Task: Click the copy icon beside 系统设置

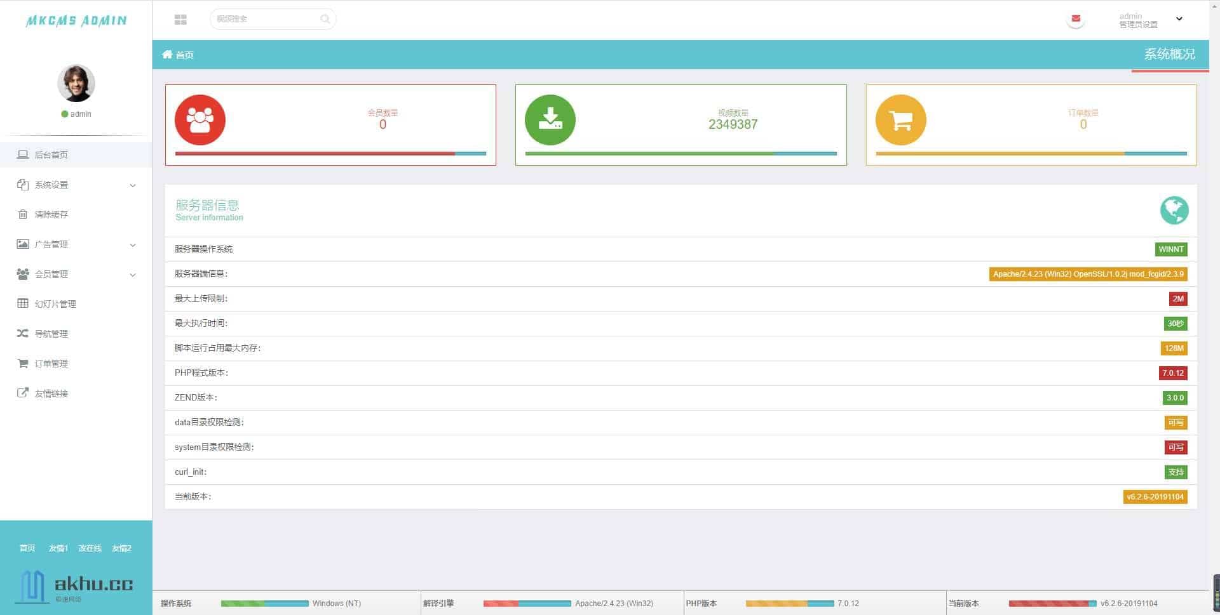Action: pyautogui.click(x=23, y=185)
